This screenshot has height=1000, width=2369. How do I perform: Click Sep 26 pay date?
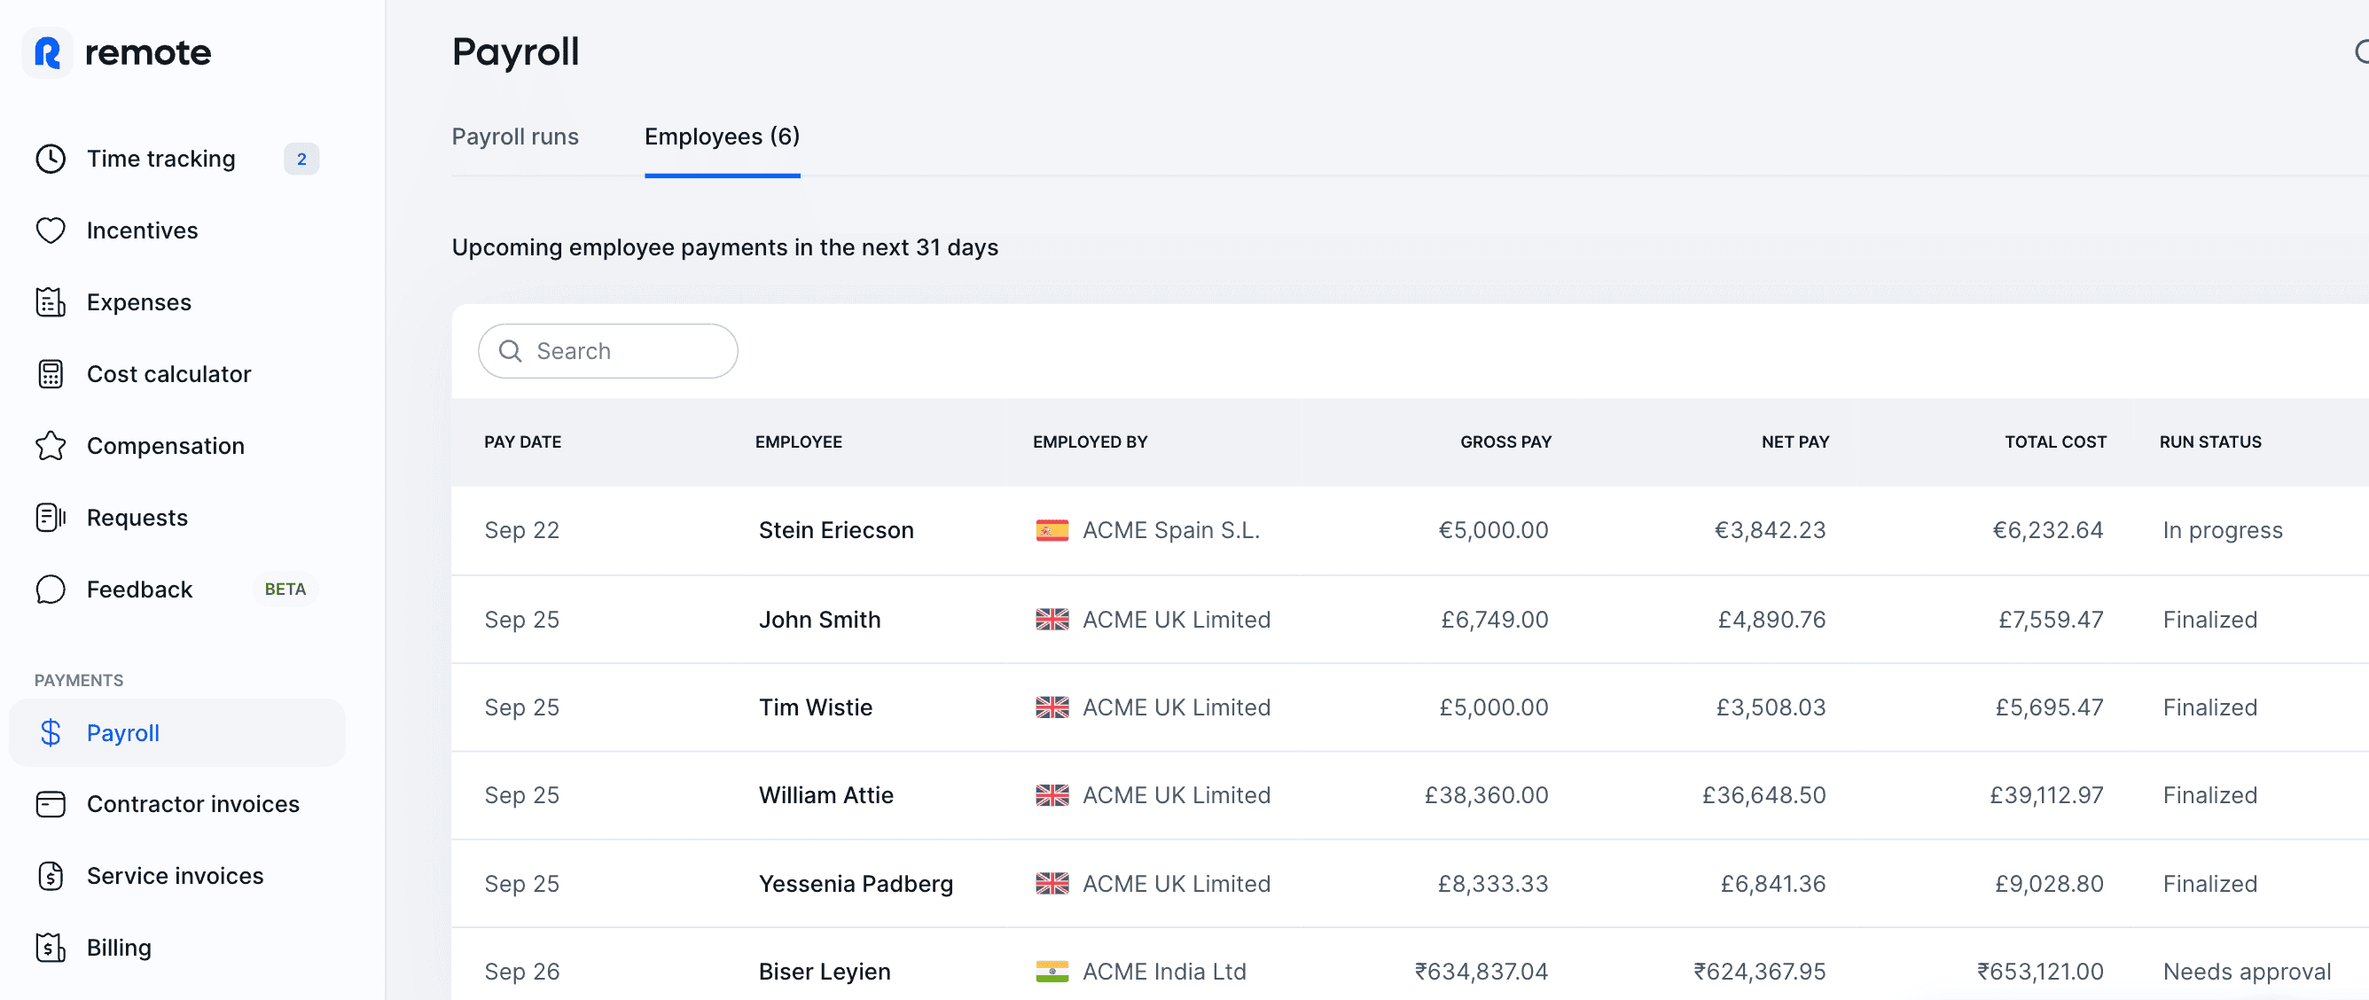click(521, 971)
